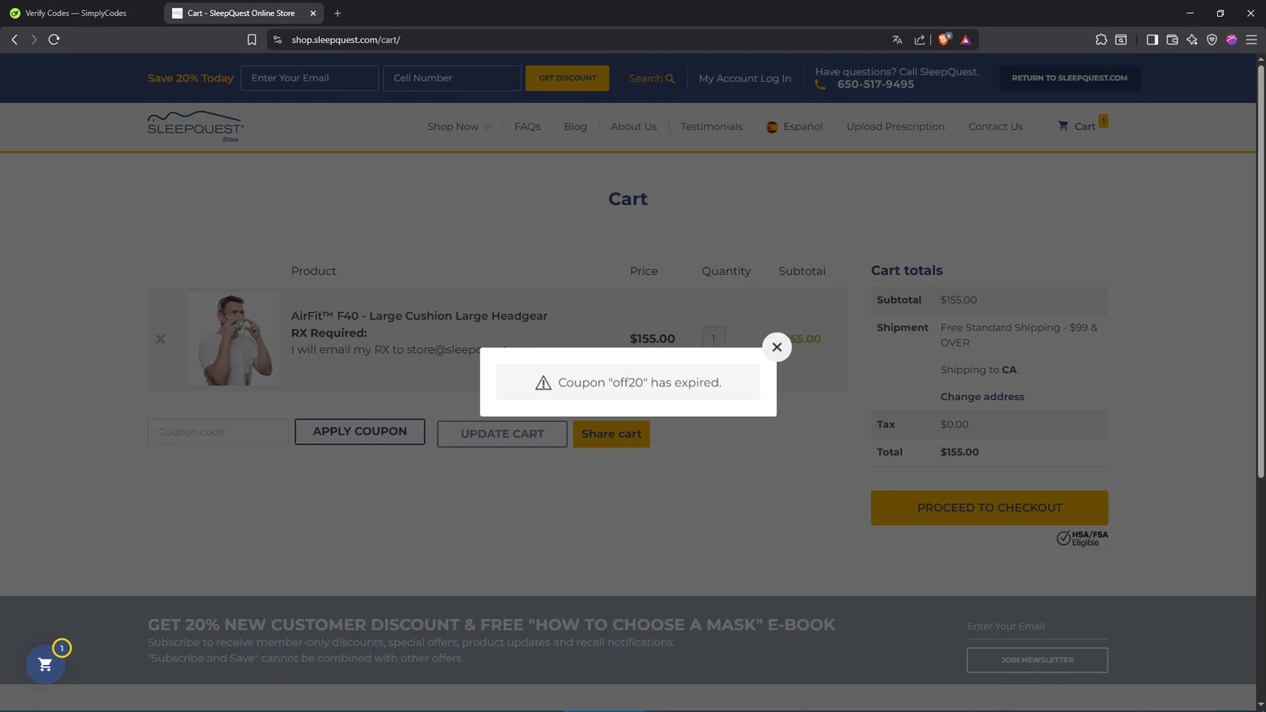Image resolution: width=1266 pixels, height=712 pixels.
Task: Click the GET DISCOUNT button
Action: [567, 78]
